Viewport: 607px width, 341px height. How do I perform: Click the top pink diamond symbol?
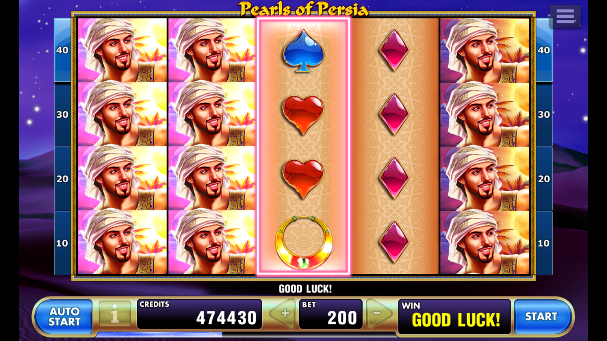point(394,50)
